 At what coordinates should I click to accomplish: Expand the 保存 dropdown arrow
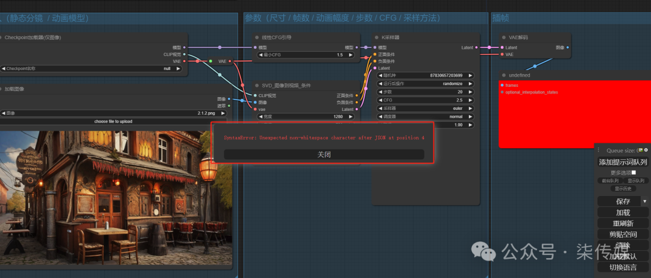click(x=645, y=201)
